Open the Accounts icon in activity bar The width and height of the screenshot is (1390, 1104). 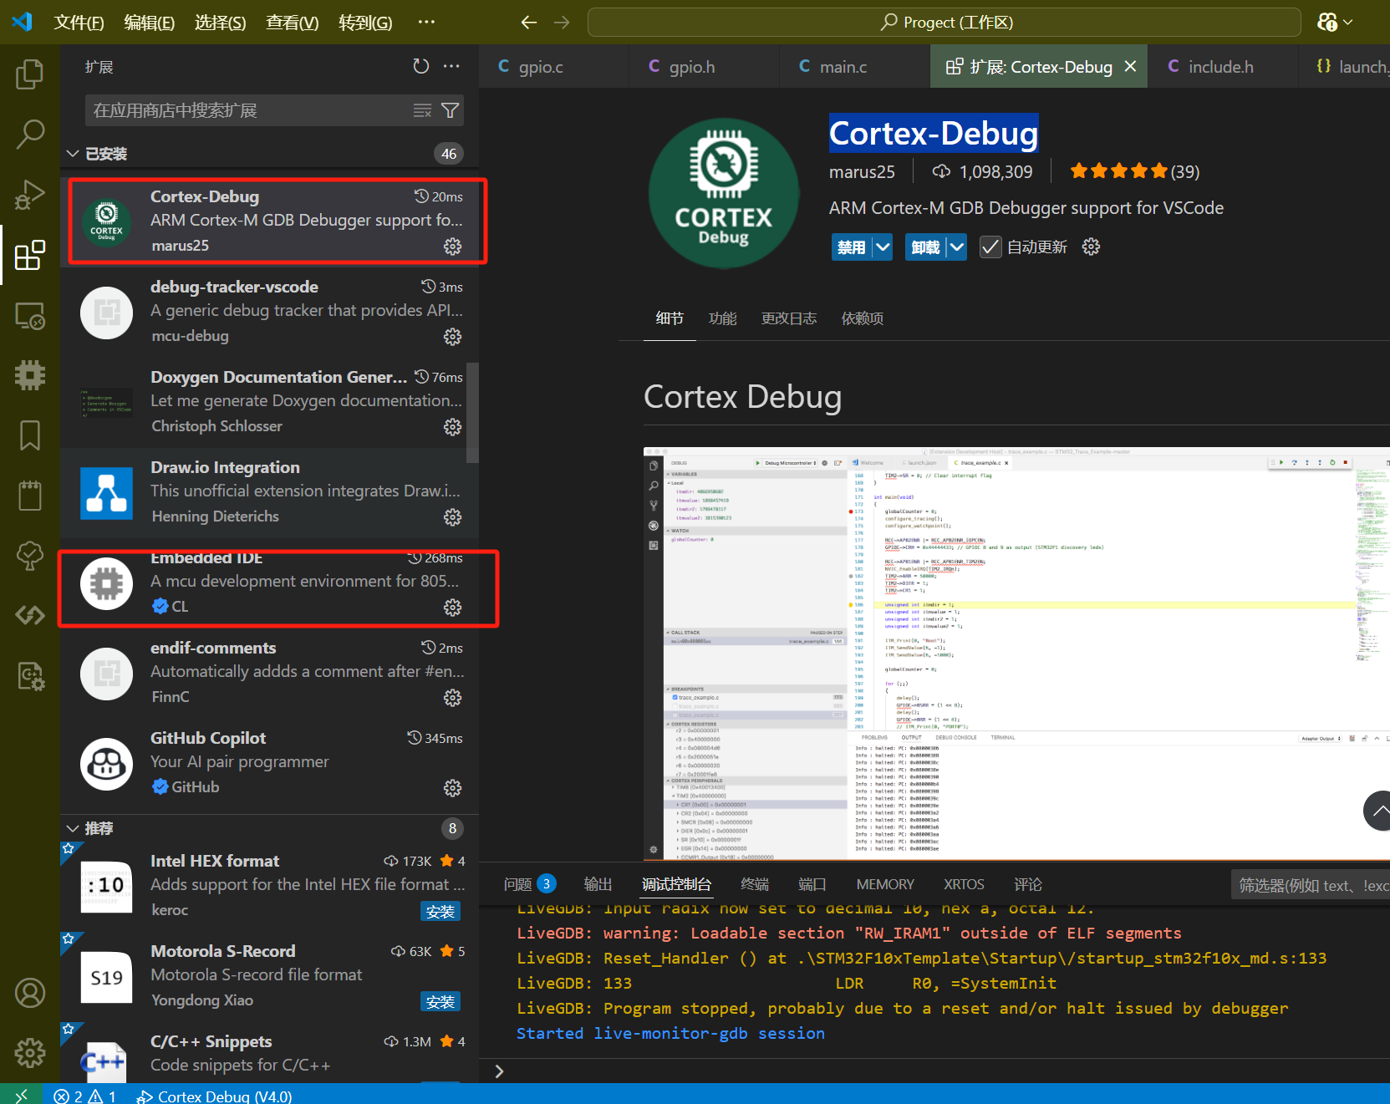[30, 993]
